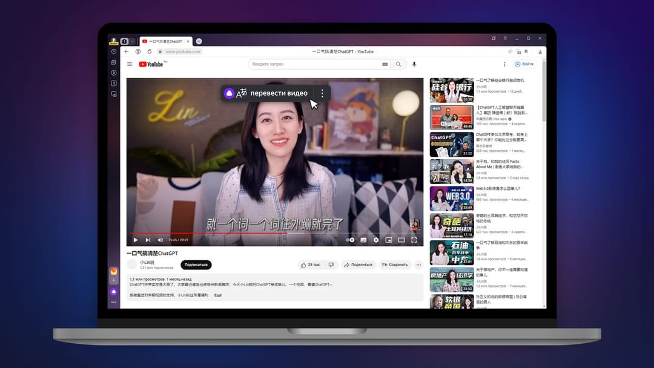Open a new browser tab
Image resolution: width=654 pixels, height=368 pixels.
tap(198, 42)
